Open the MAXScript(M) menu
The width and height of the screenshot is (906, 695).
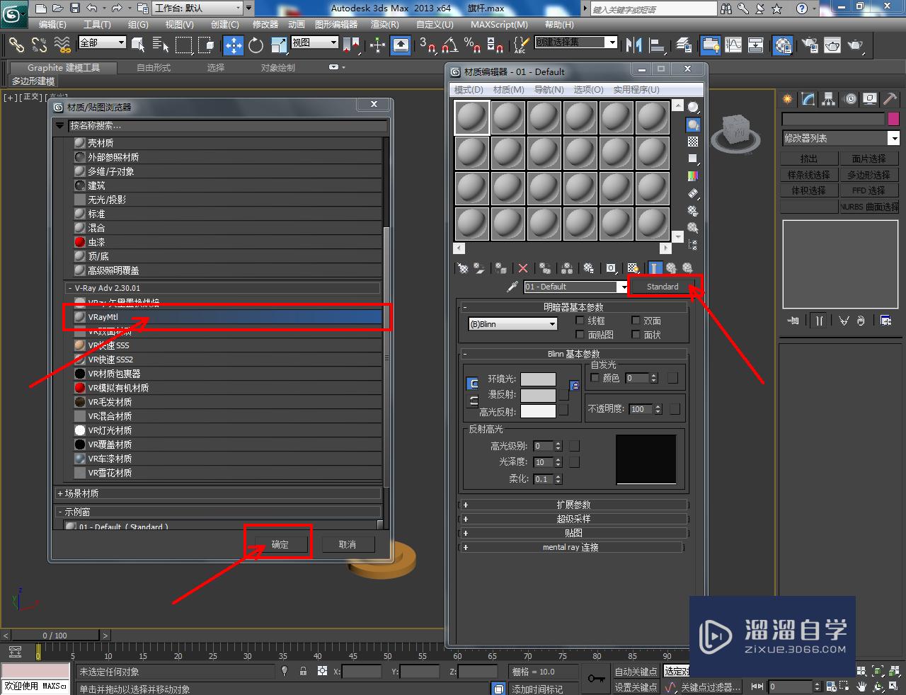click(499, 24)
